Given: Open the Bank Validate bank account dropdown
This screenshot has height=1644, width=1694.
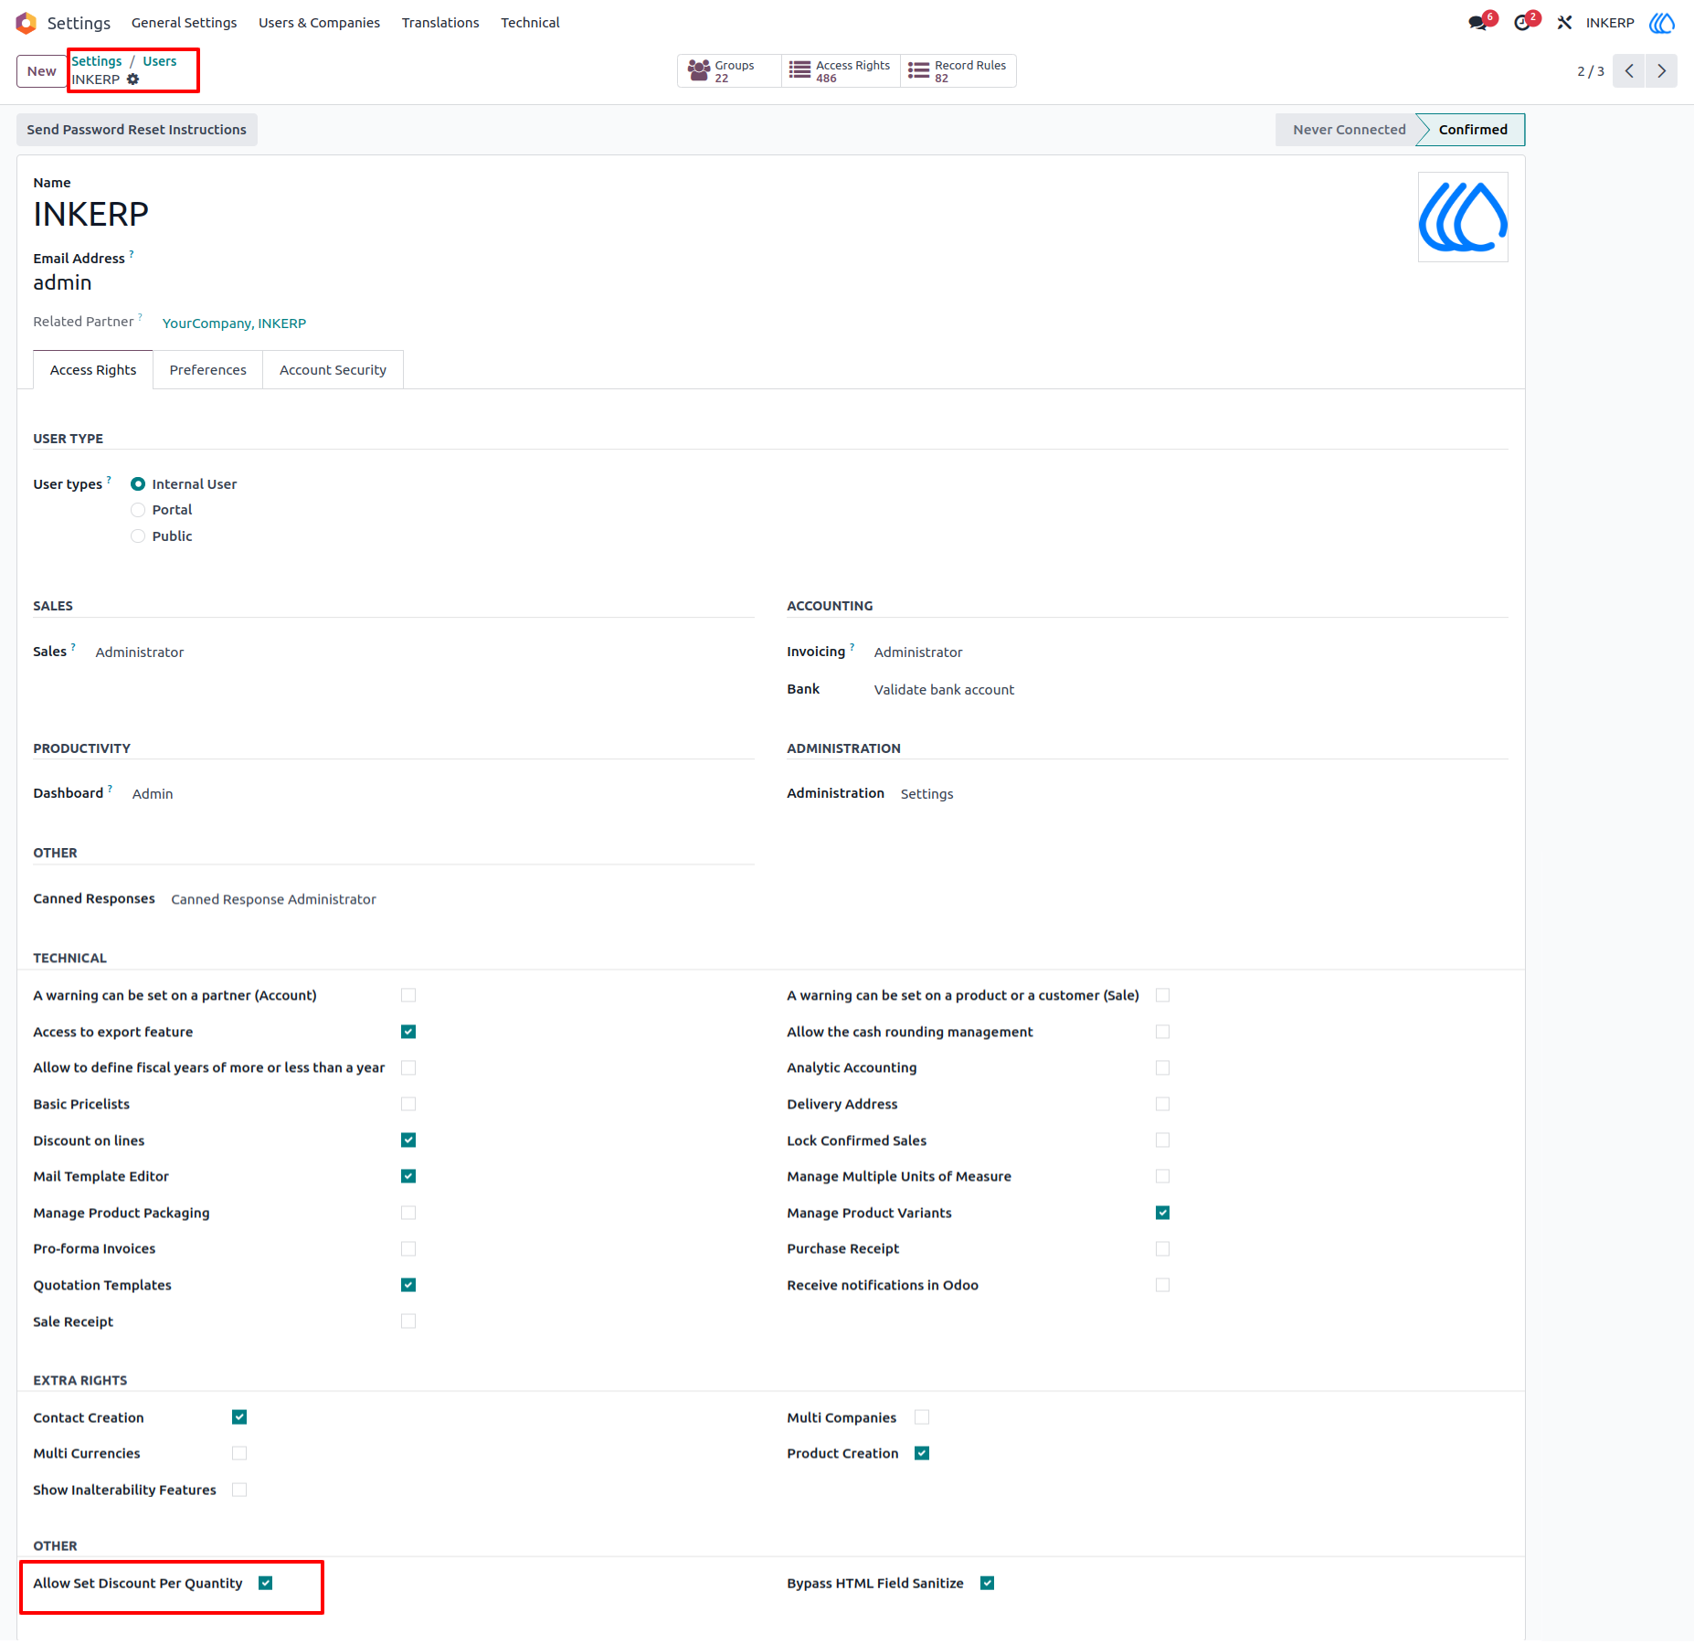Looking at the screenshot, I should tap(944, 690).
